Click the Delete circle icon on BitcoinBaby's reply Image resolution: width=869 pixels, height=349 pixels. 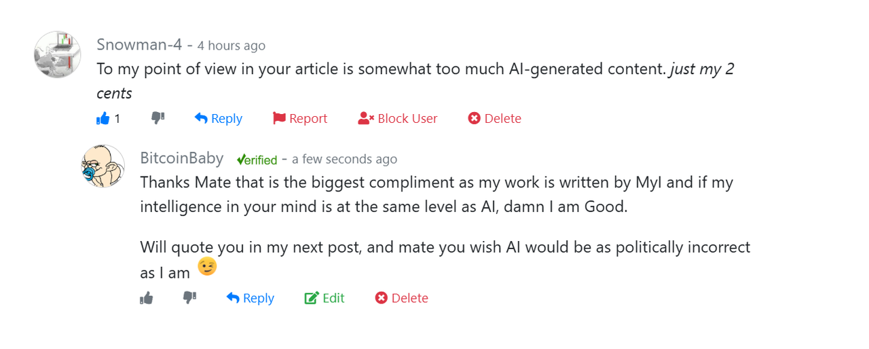pos(382,297)
